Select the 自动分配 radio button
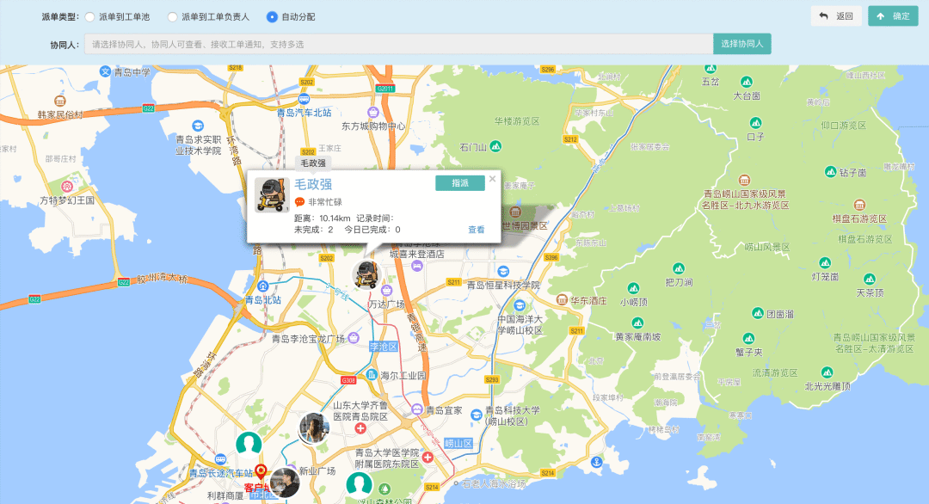929x504 pixels. [x=272, y=16]
